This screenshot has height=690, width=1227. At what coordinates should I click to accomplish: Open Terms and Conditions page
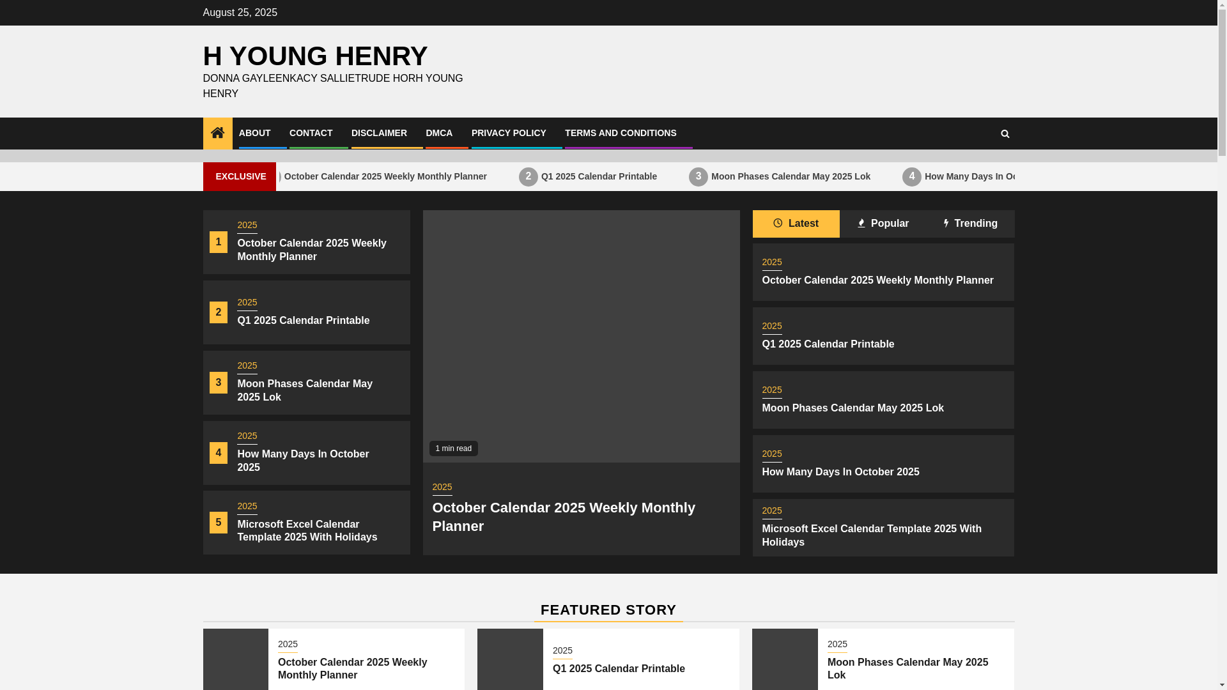pos(620,133)
